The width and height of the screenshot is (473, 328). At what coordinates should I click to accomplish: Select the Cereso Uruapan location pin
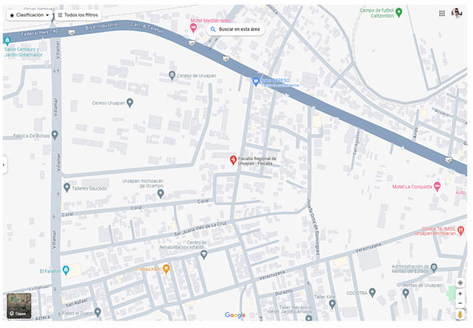130,103
